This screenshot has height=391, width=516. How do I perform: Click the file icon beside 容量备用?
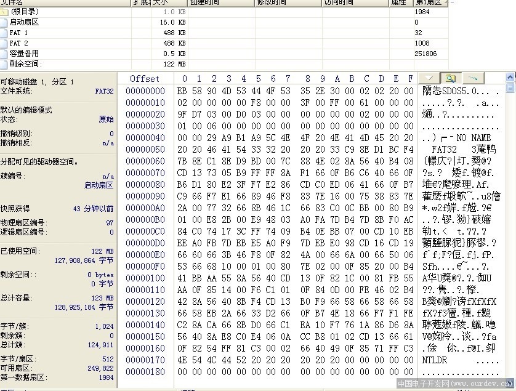[x=4, y=54]
